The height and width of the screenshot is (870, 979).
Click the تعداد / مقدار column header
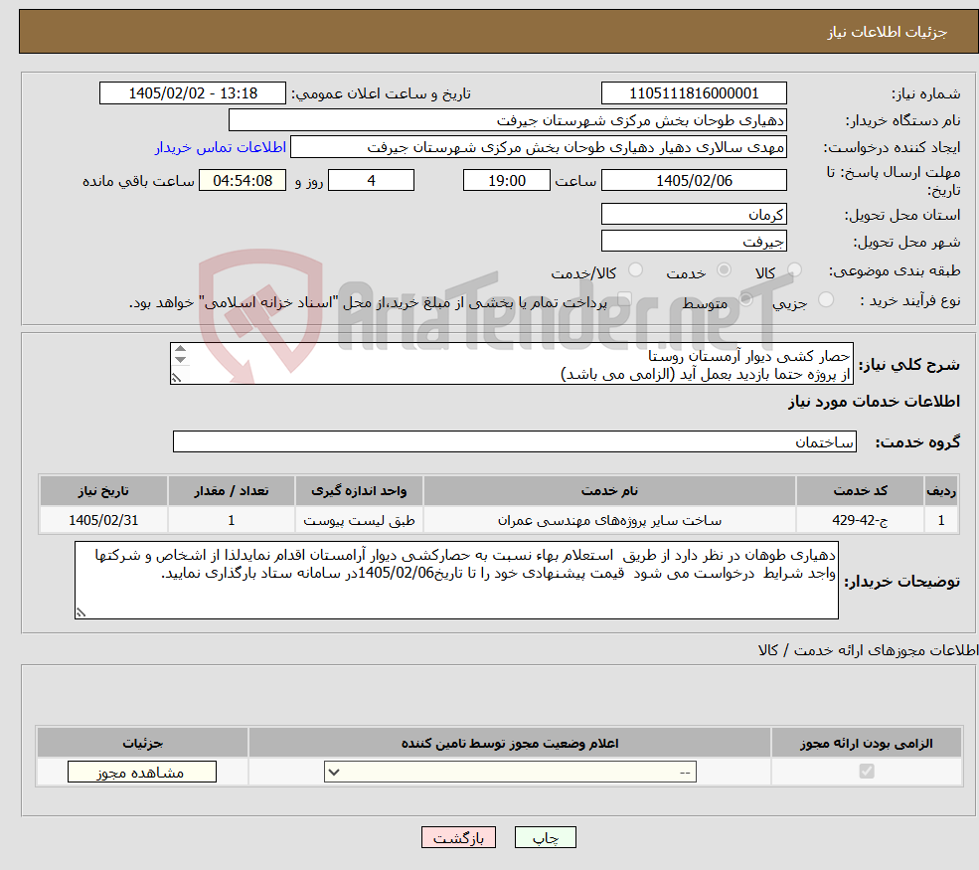(231, 491)
